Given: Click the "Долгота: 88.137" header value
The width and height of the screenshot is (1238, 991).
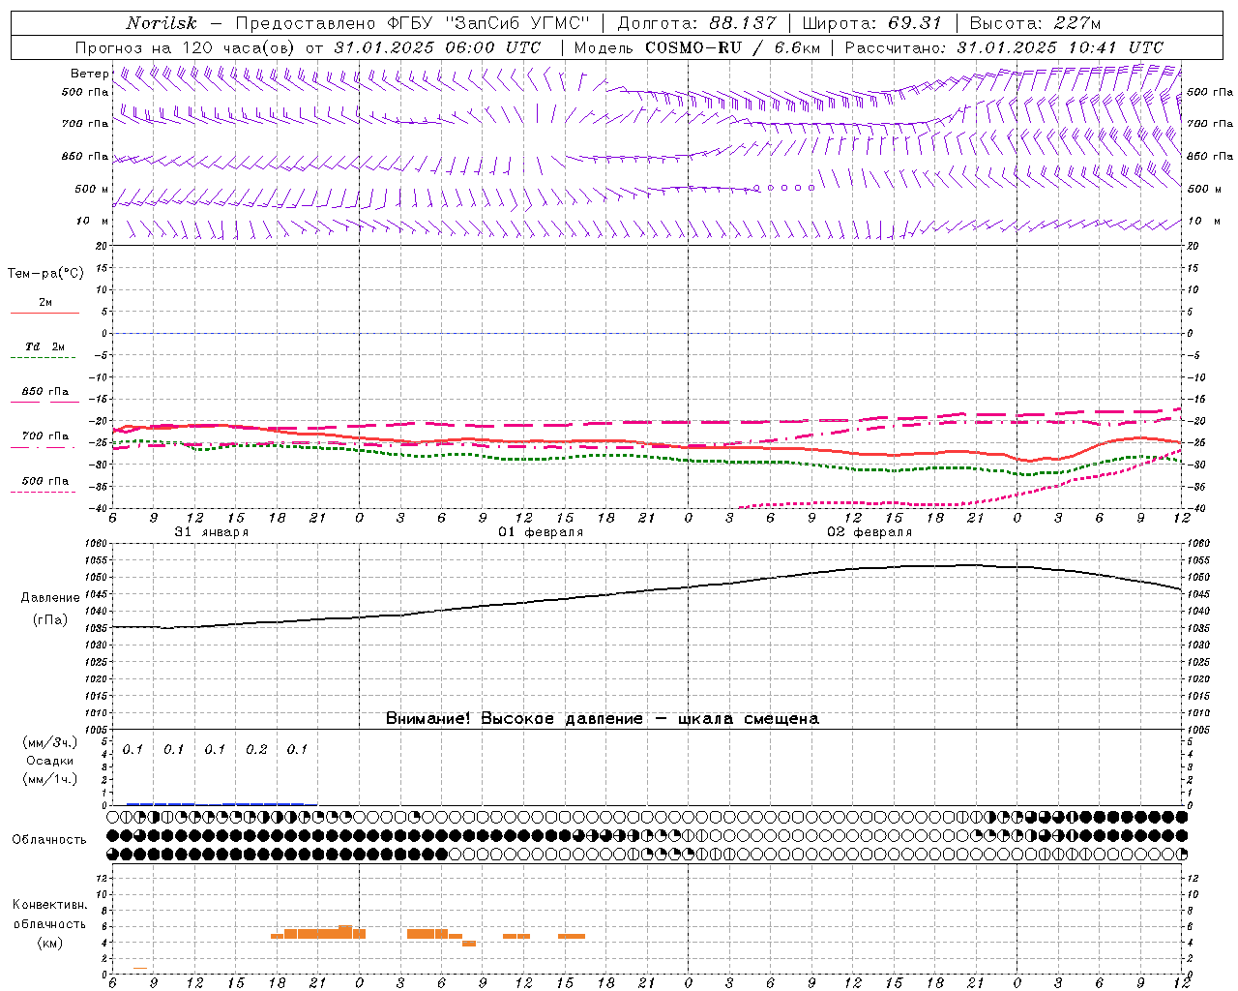Looking at the screenshot, I should tap(696, 23).
